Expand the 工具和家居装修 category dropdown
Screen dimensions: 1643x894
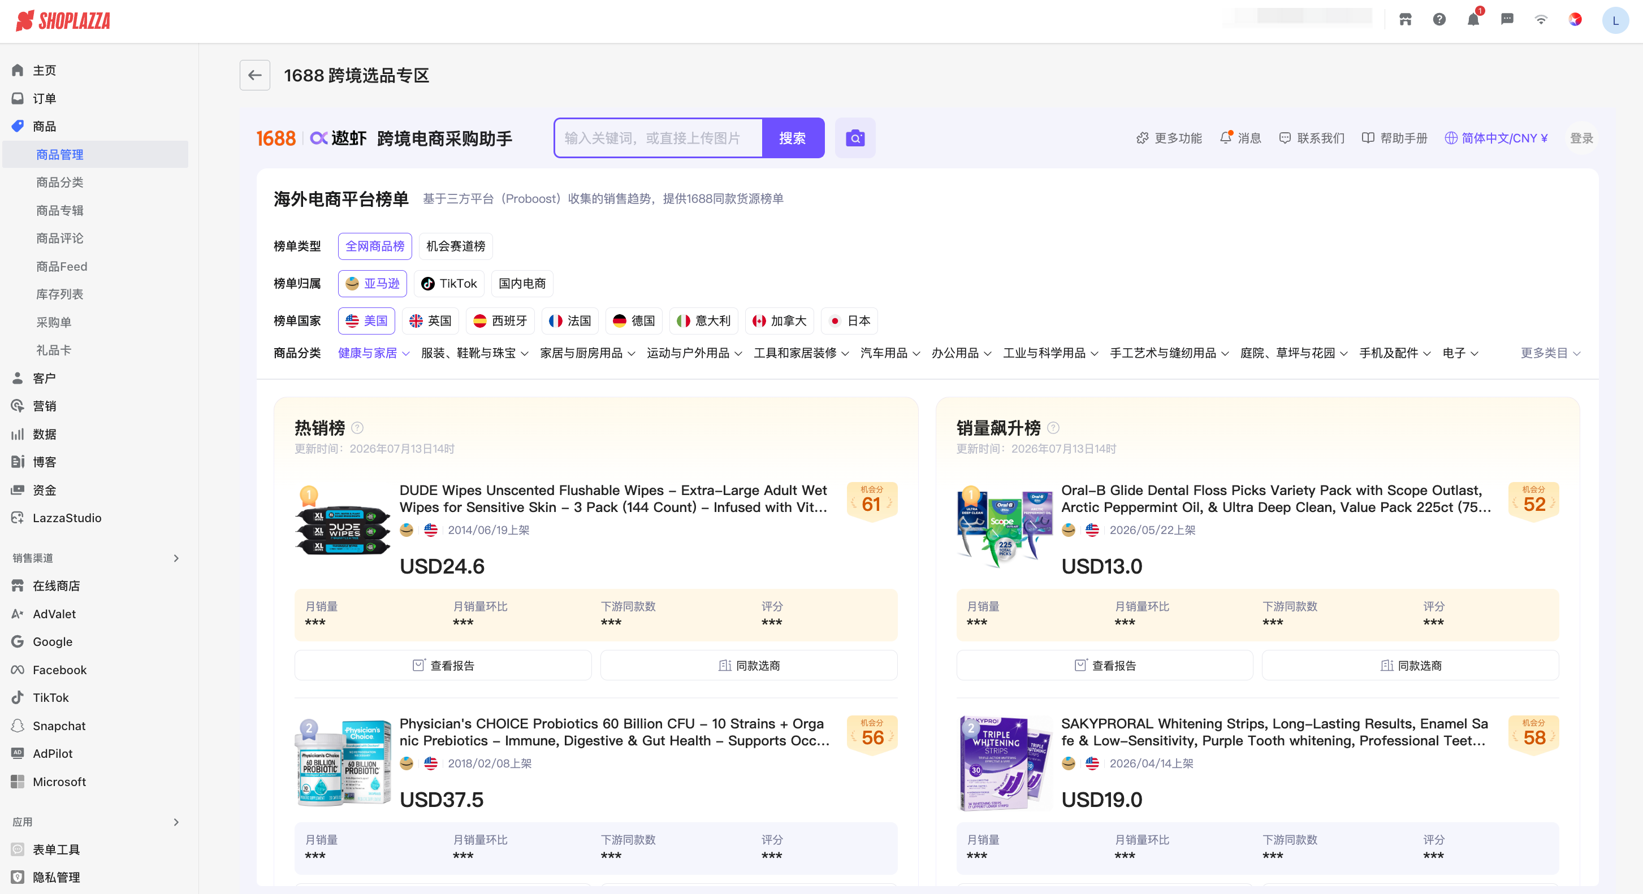coord(802,353)
